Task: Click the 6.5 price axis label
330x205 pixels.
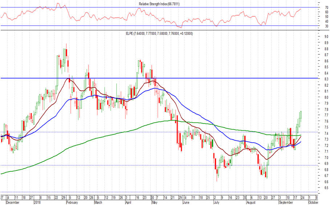Action: pos(326,188)
